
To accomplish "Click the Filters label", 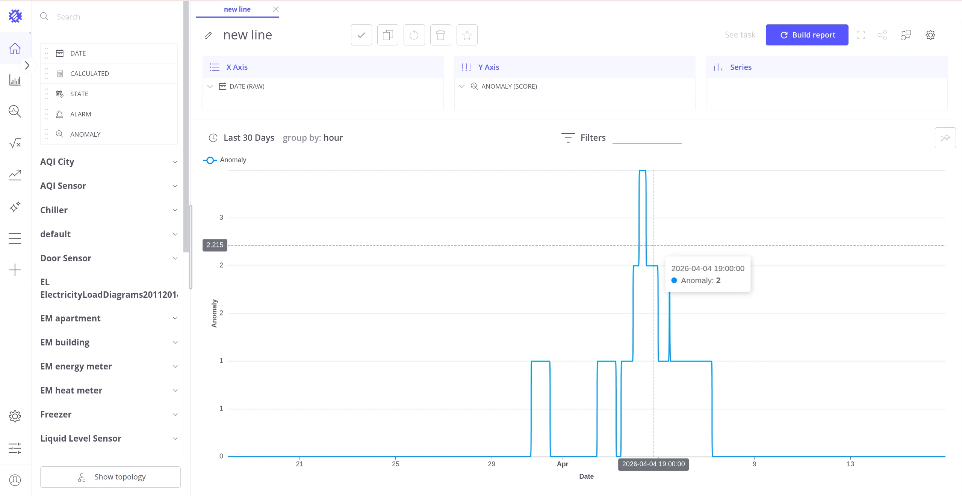I will pyautogui.click(x=593, y=138).
